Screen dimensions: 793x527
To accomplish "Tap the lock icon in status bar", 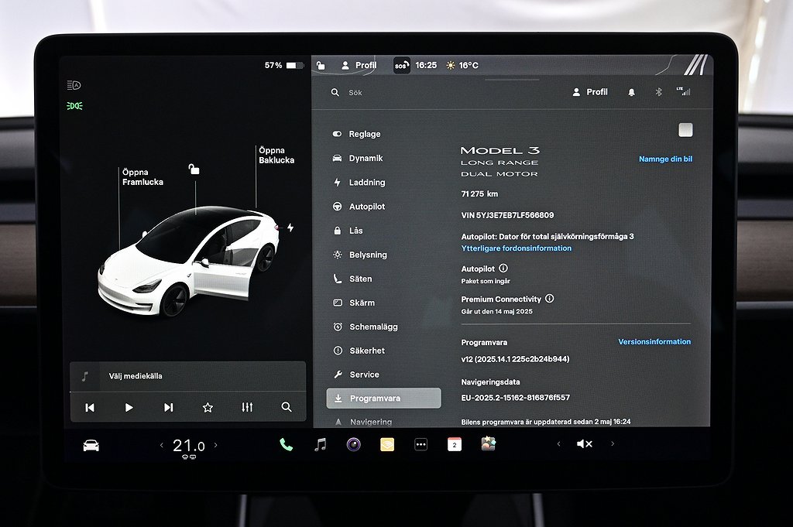I will [x=321, y=65].
